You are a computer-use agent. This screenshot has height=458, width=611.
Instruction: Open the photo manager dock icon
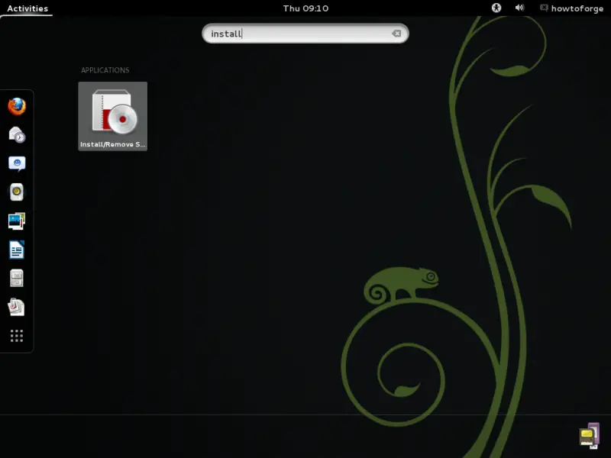tap(17, 221)
